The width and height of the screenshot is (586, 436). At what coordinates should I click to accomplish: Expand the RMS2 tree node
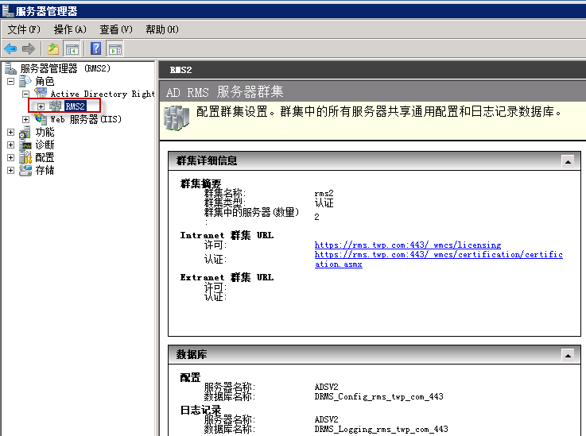(41, 106)
